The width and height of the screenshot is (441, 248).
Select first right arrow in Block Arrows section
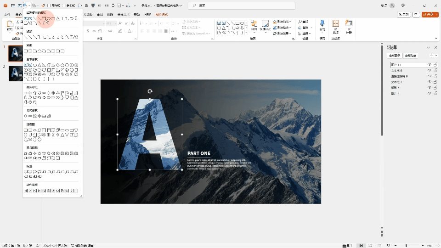point(26,93)
